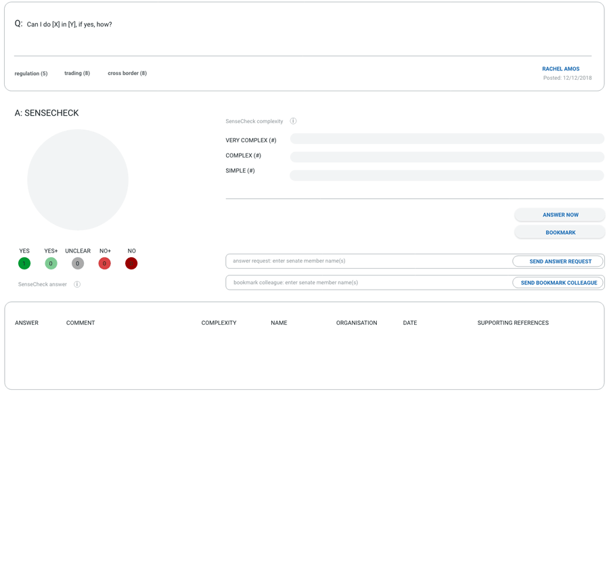Select the red NO+ circle
609x578 pixels.
click(104, 263)
